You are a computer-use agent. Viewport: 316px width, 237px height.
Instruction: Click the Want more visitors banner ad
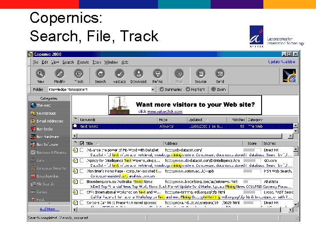click(x=185, y=105)
